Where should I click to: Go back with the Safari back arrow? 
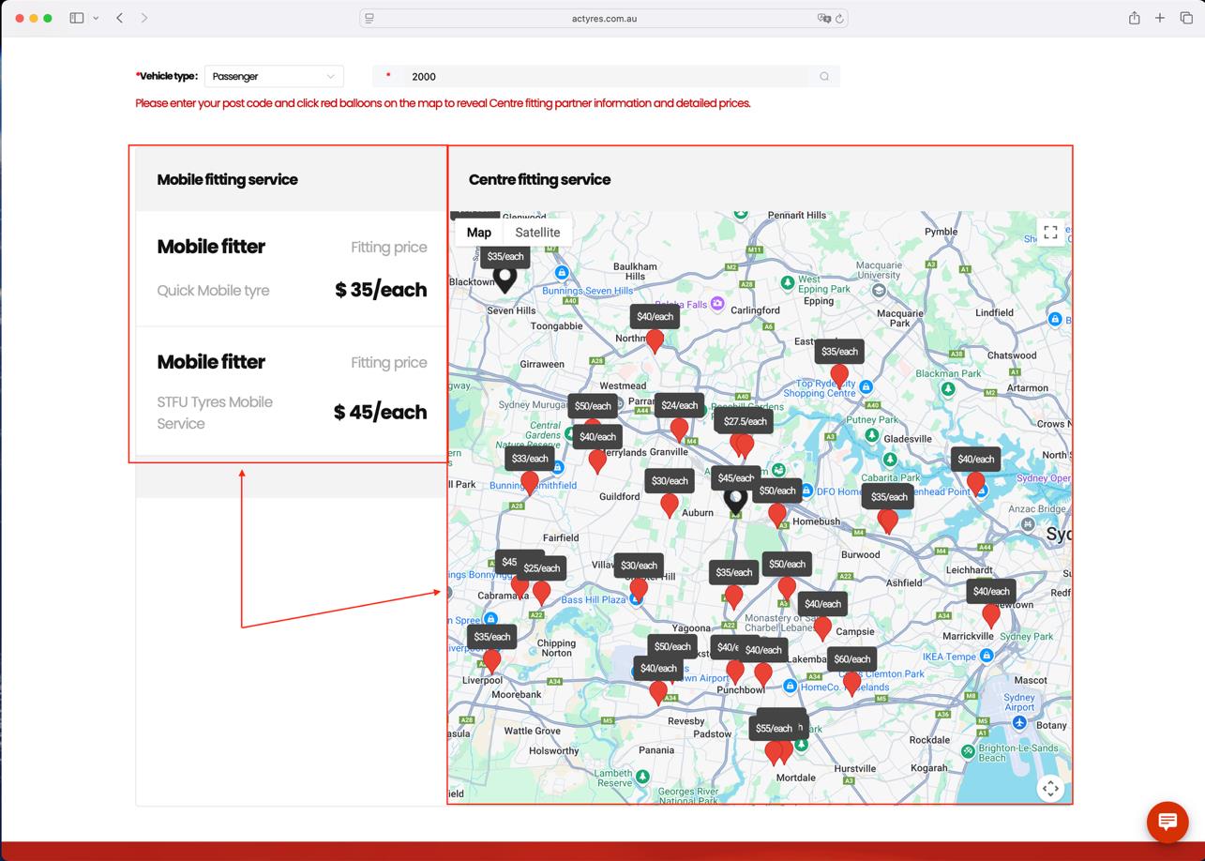tap(120, 18)
